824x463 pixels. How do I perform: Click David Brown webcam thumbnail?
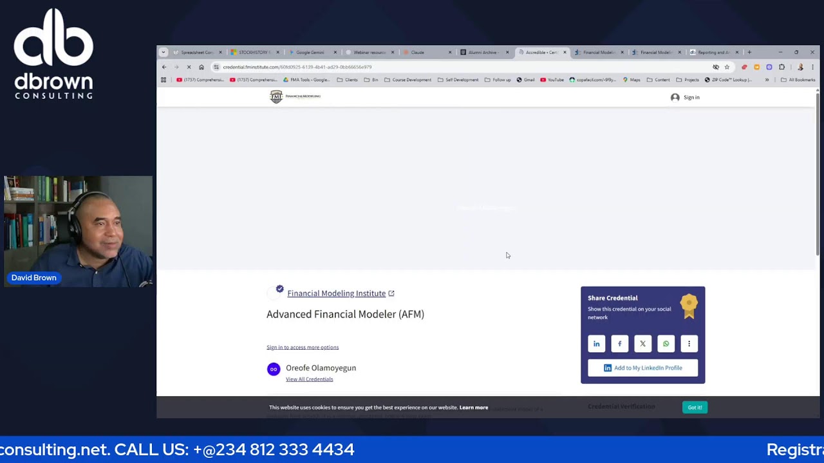click(77, 232)
